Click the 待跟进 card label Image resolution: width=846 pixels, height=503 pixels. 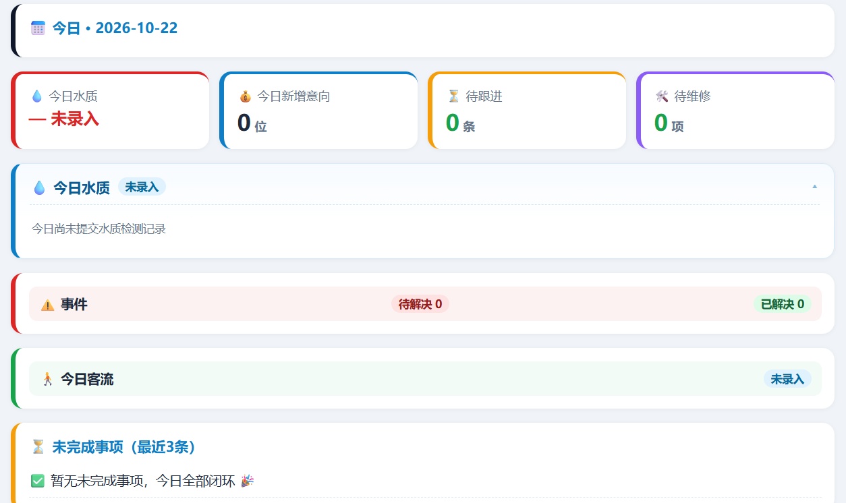pyautogui.click(x=484, y=96)
